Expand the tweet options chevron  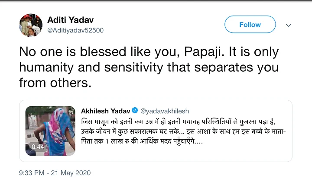tap(289, 25)
